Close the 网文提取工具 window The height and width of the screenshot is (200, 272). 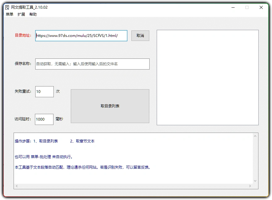point(261,7)
